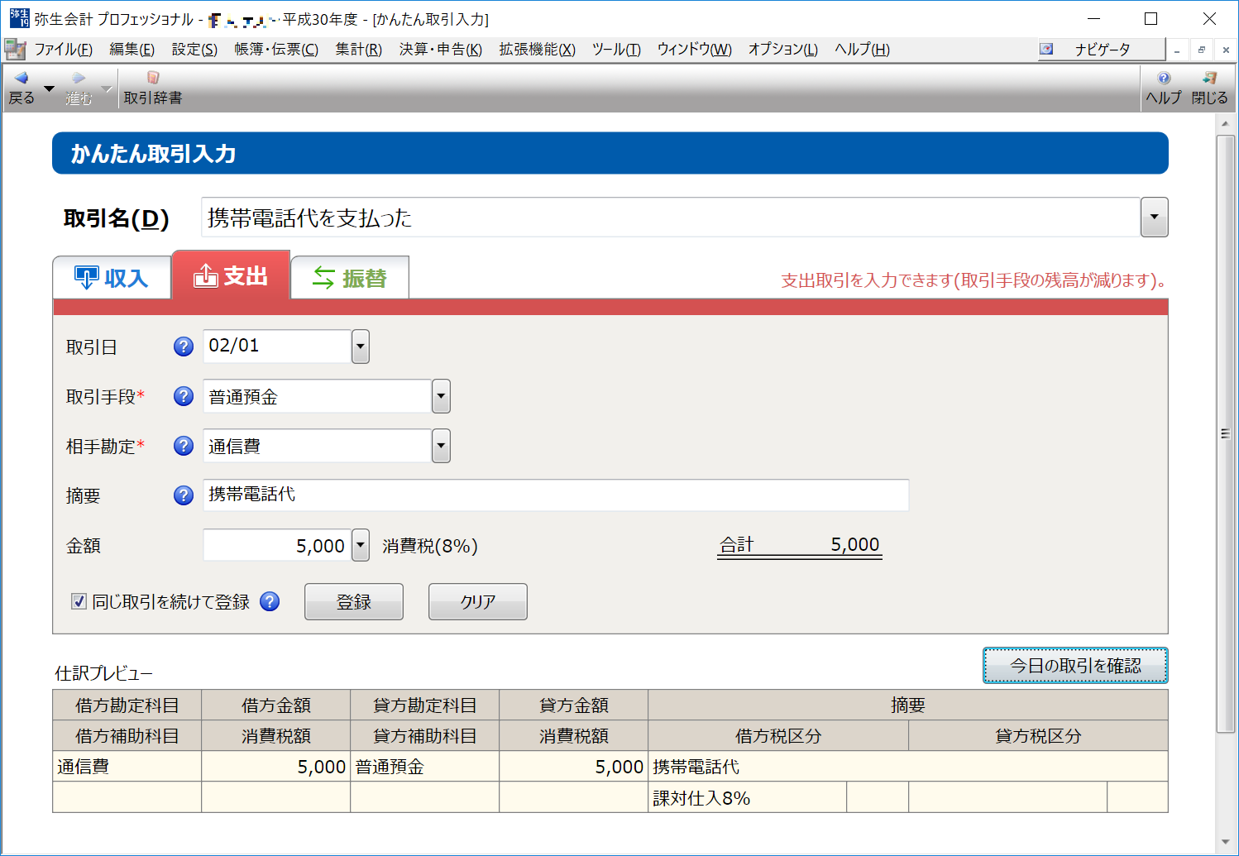Click the 金額 amount field

[x=277, y=545]
